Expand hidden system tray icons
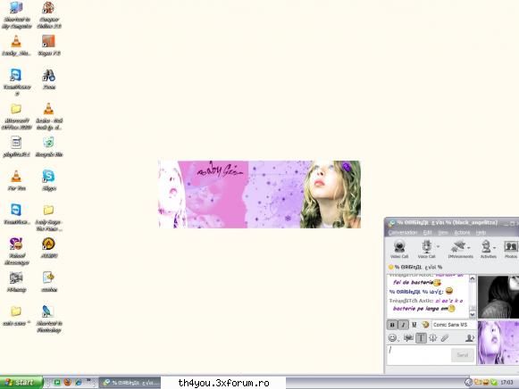 tap(468, 383)
